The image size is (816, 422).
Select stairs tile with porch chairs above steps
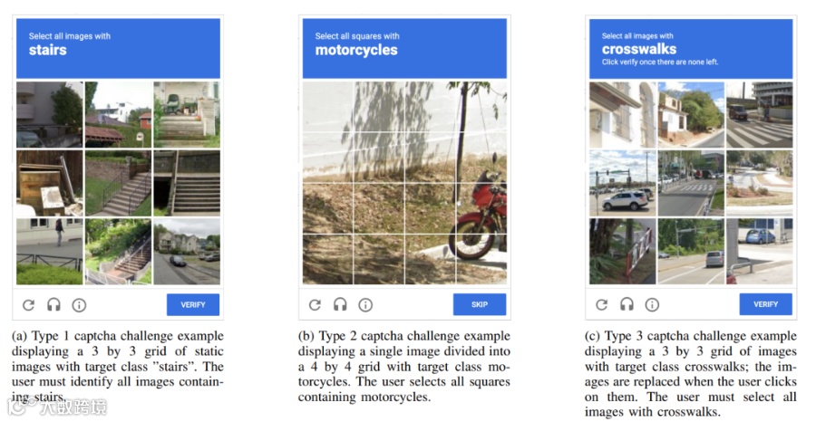186,115
